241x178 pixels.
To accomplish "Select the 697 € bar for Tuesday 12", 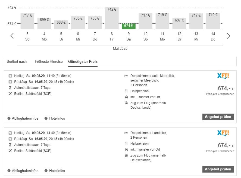I will 179,24.
